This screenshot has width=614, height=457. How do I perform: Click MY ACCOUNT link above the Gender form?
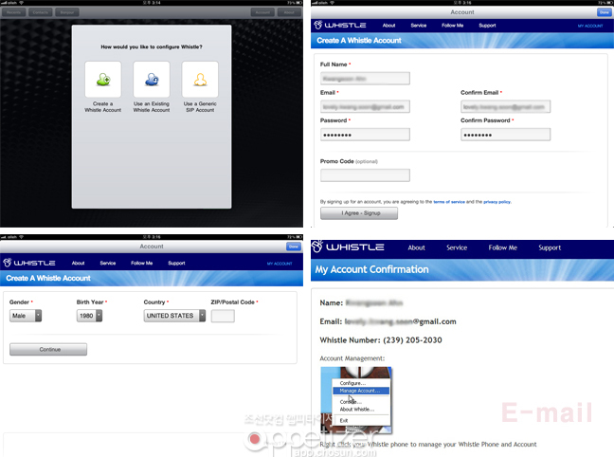click(280, 264)
